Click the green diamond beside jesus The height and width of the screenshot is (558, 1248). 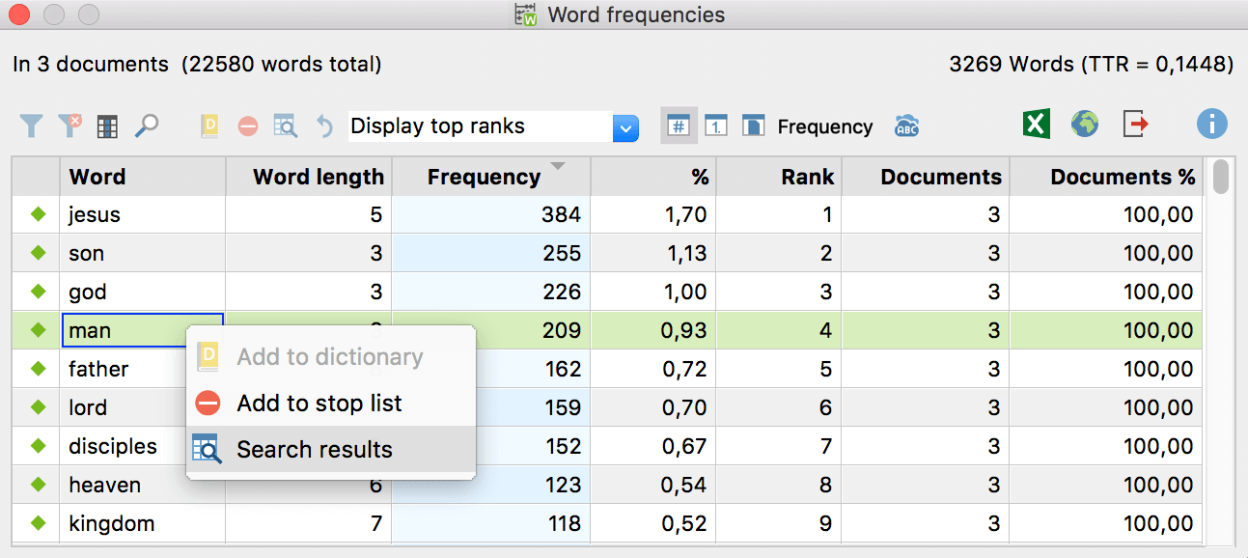click(39, 214)
